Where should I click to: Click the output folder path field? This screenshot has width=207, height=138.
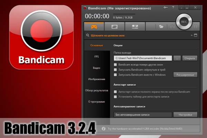pos(142,58)
